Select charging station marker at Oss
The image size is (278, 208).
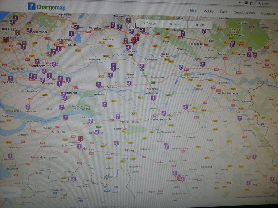click(x=185, y=107)
